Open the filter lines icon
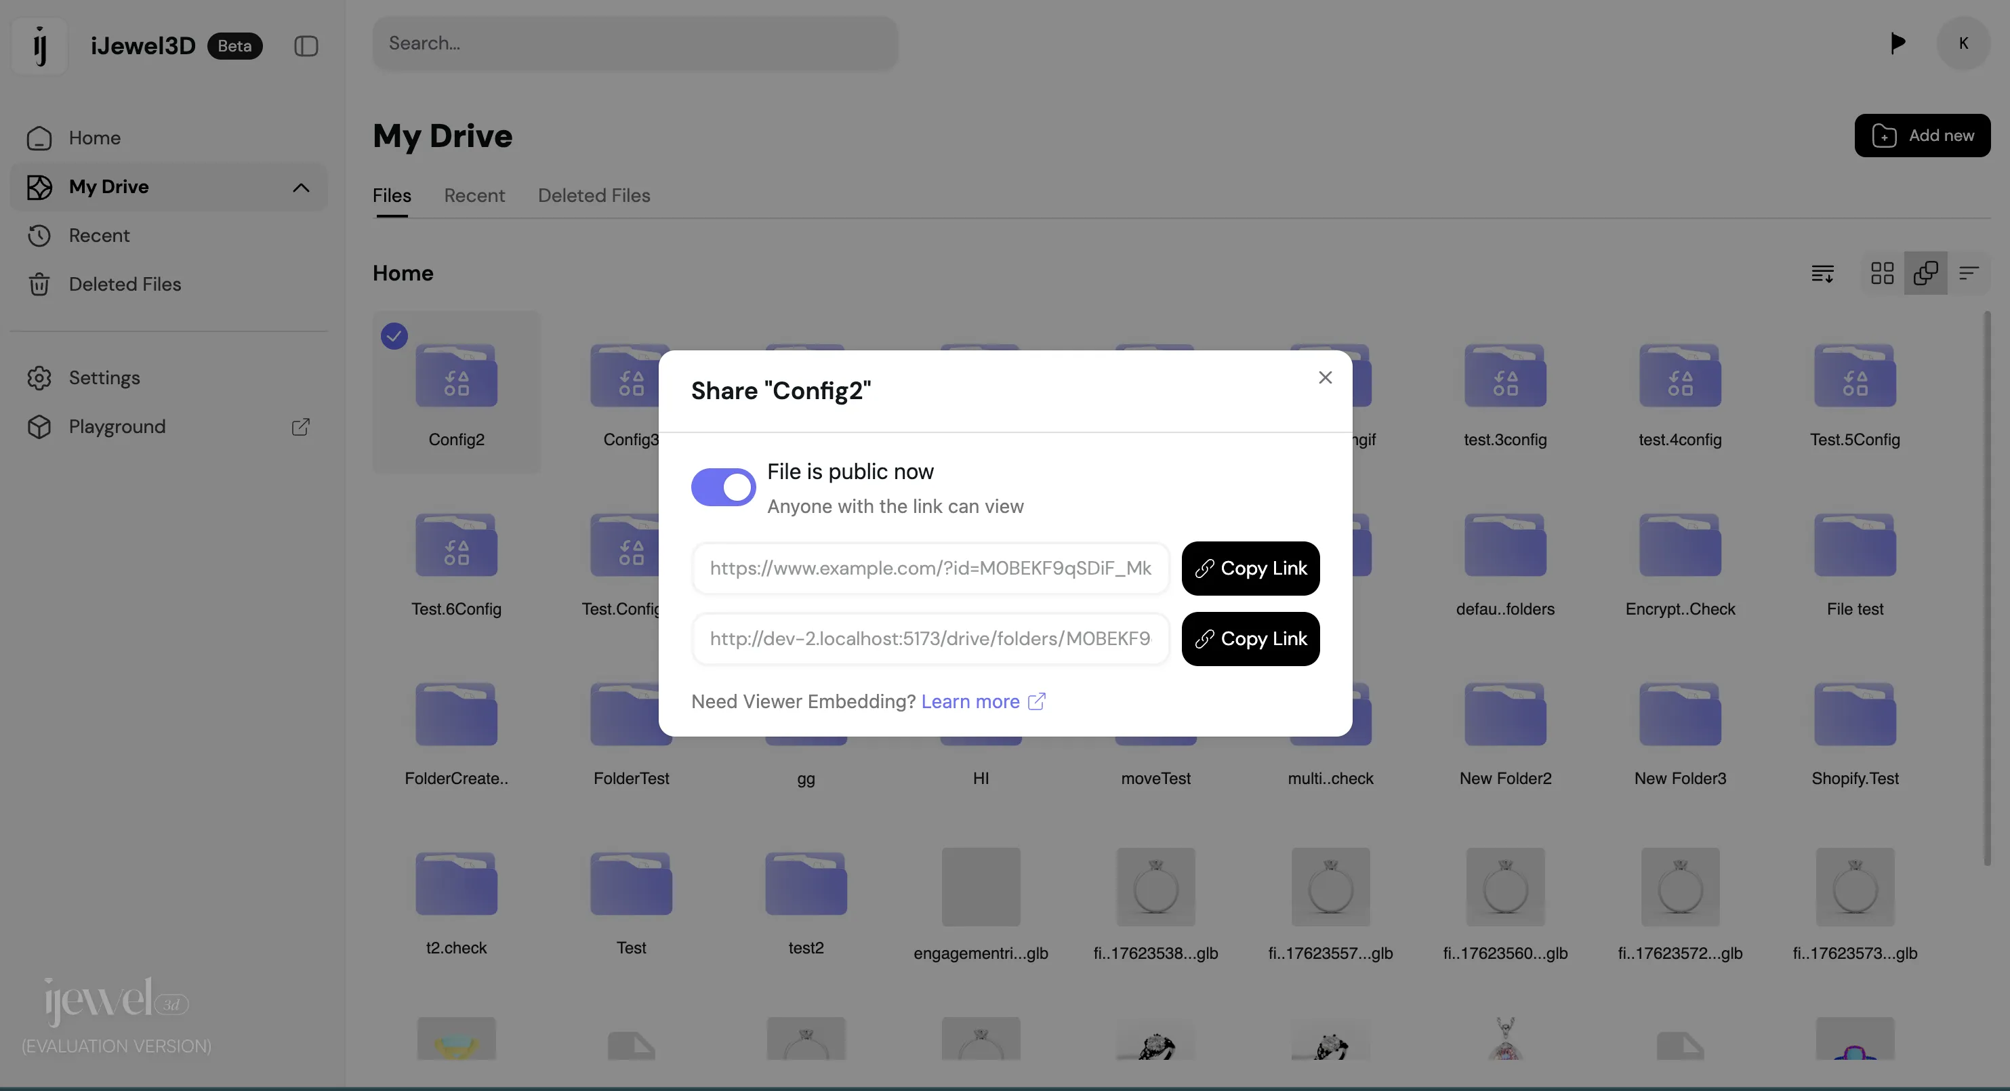The width and height of the screenshot is (2010, 1091). click(1969, 273)
